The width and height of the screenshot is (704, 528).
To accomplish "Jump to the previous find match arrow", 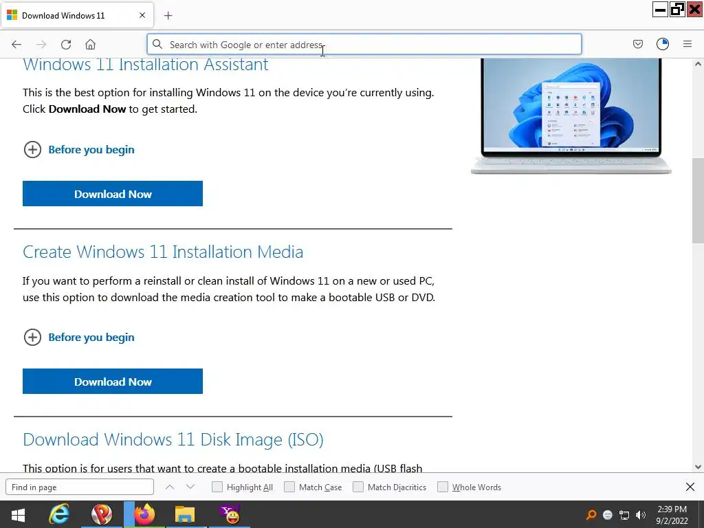I will [170, 487].
